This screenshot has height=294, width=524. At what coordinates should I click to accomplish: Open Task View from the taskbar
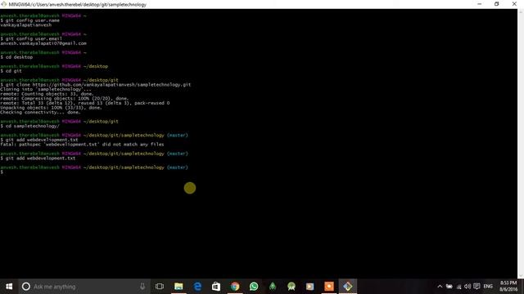pyautogui.click(x=160, y=287)
